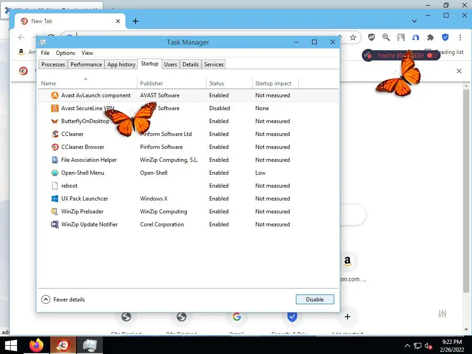Click the Add shortcut plus icon
This screenshot has width=472, height=354.
348,317
